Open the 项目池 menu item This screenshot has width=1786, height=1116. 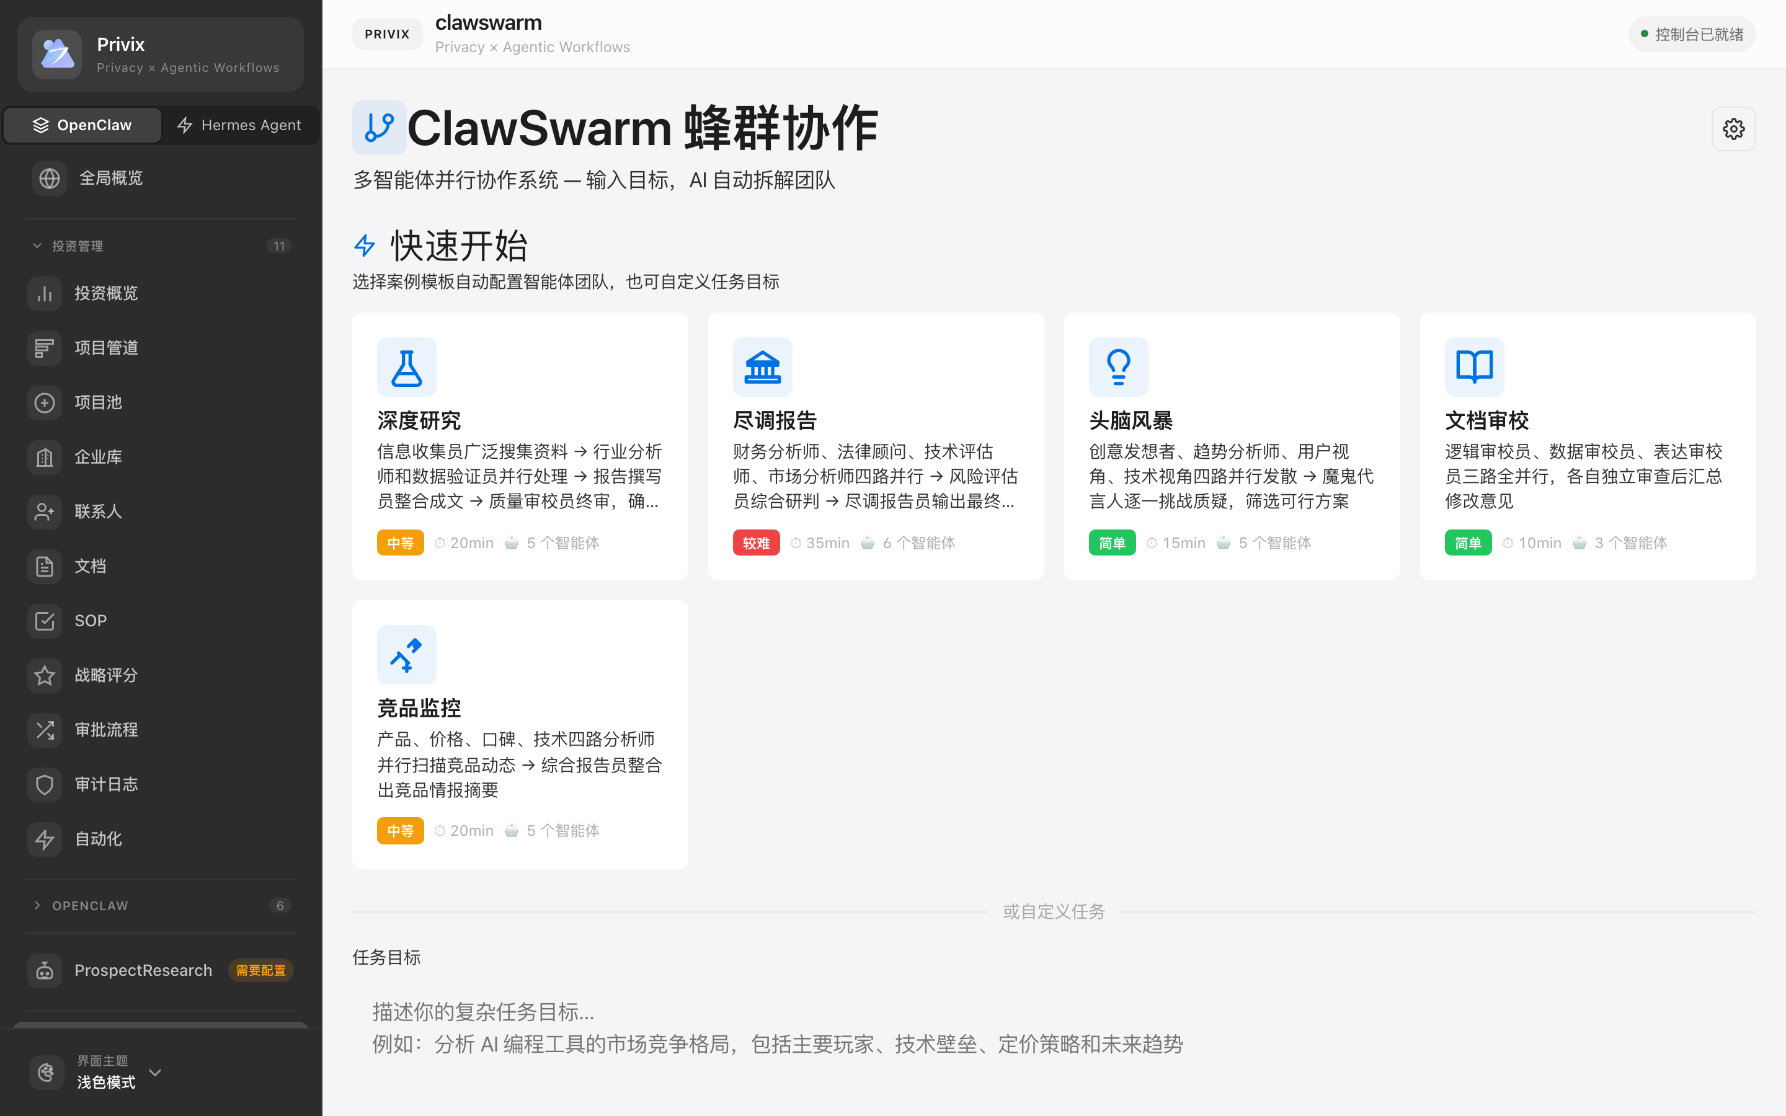point(161,402)
